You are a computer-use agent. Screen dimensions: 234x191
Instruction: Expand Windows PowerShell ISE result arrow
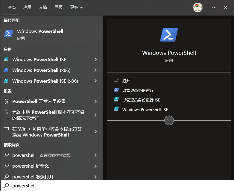[96, 59]
